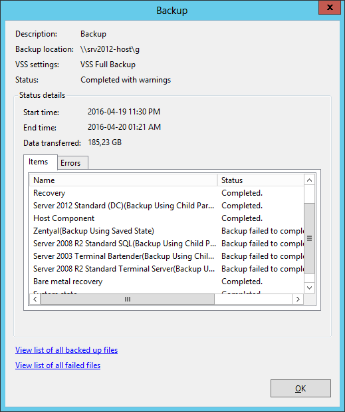Switch to the Errors tab
The image size is (345, 412).
[x=72, y=163]
